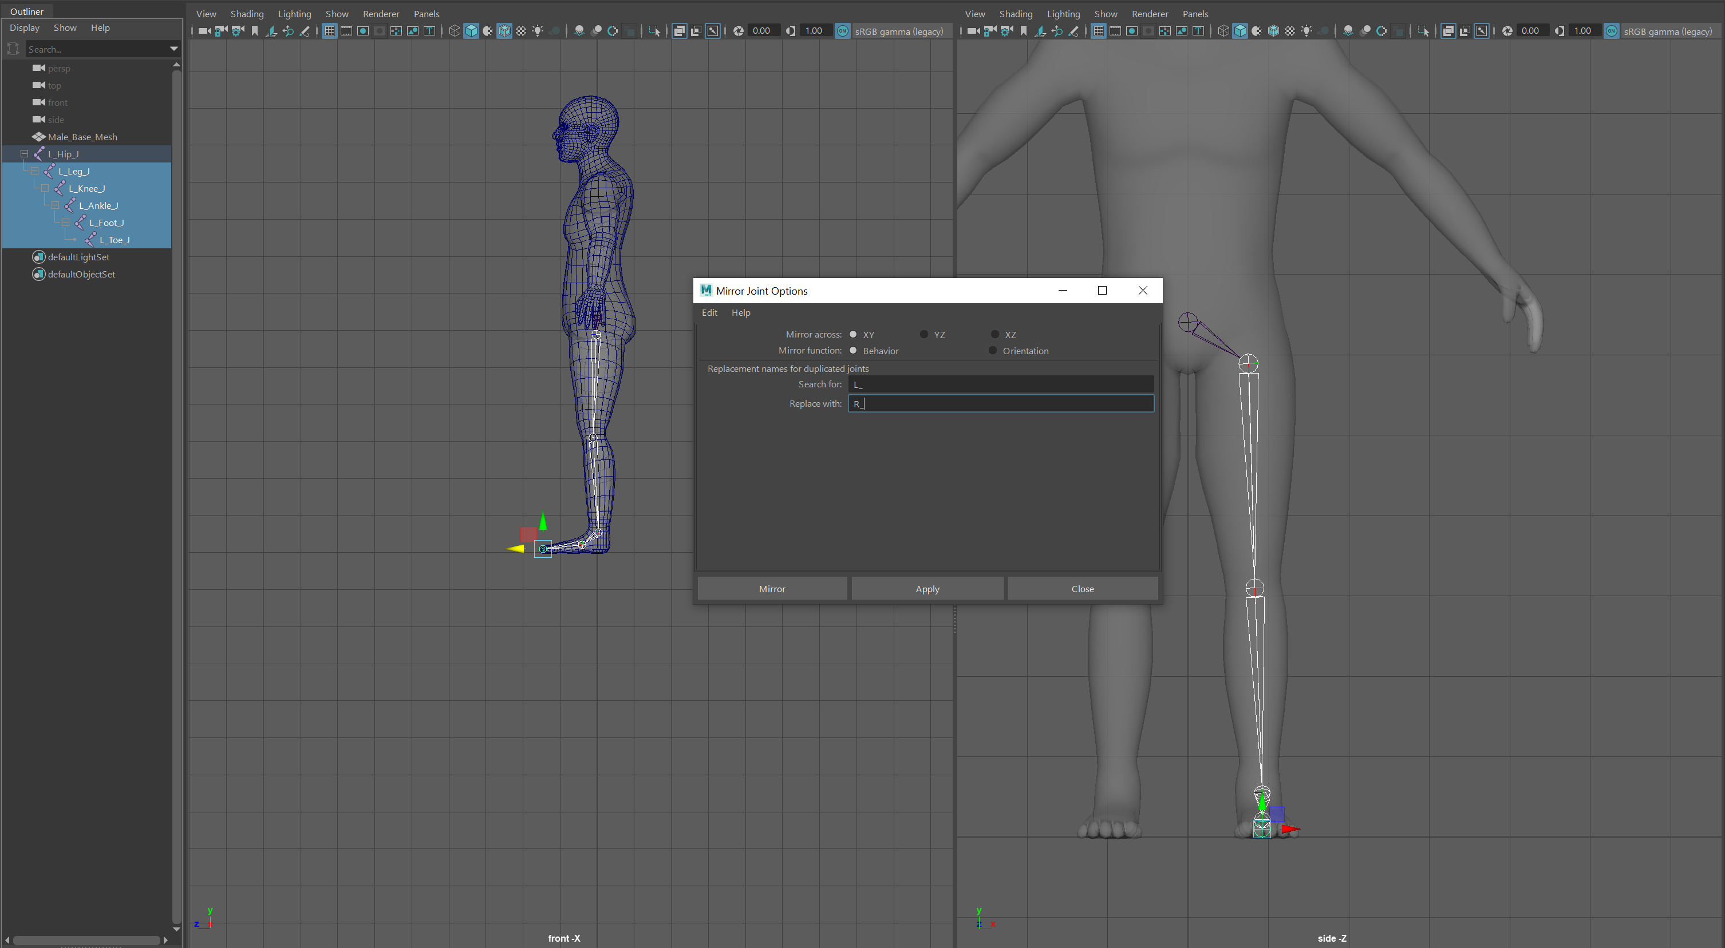Viewport: 1725px width, 948px height.
Task: Open the Edit menu in Mirror Joint Options
Action: pos(709,312)
